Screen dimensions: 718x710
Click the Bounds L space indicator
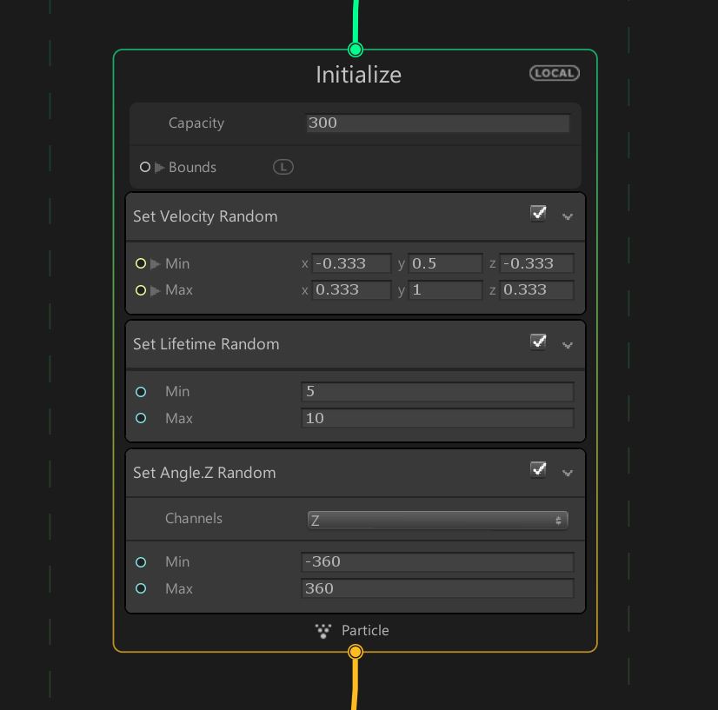[x=283, y=167]
